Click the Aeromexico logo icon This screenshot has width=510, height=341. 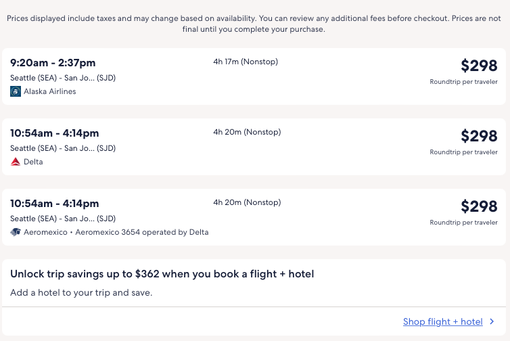[x=16, y=232]
